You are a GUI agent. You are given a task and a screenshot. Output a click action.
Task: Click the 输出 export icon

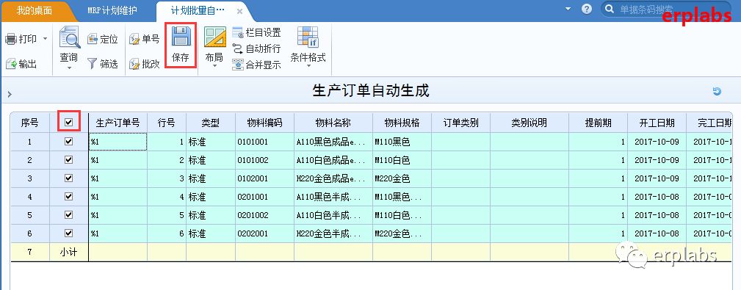[11, 64]
